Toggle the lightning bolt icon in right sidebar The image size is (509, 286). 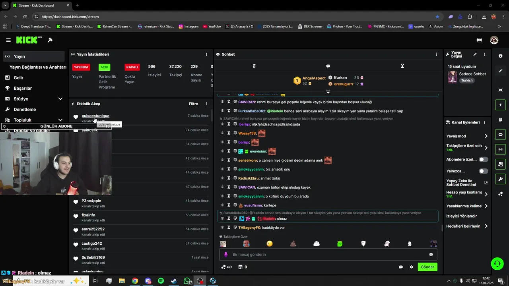[500, 105]
